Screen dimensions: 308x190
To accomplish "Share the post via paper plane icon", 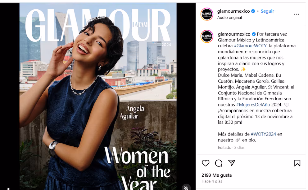I will click(x=232, y=163).
